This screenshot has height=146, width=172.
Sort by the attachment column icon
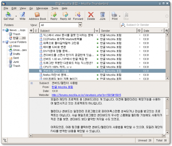[x=36, y=31]
